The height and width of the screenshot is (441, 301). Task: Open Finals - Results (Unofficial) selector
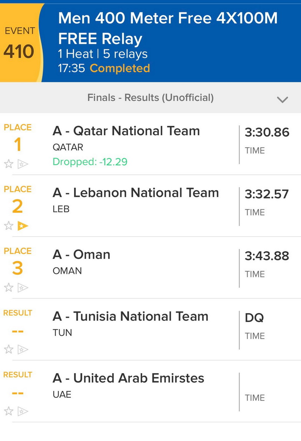click(x=150, y=98)
